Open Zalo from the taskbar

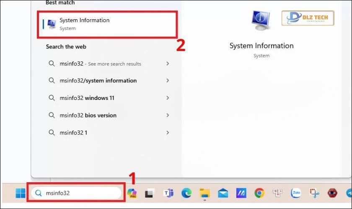[295, 193]
